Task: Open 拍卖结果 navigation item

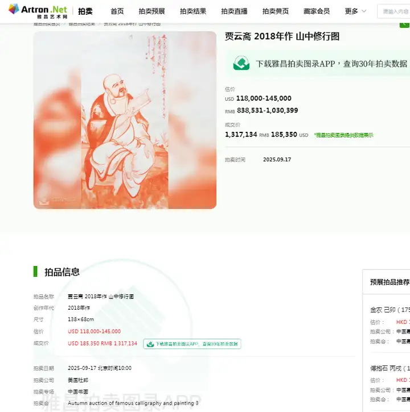Action: (193, 11)
